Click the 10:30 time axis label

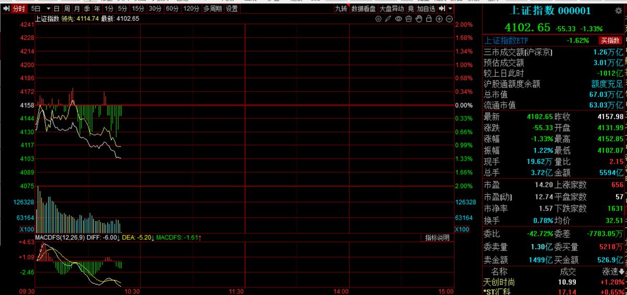(x=132, y=291)
